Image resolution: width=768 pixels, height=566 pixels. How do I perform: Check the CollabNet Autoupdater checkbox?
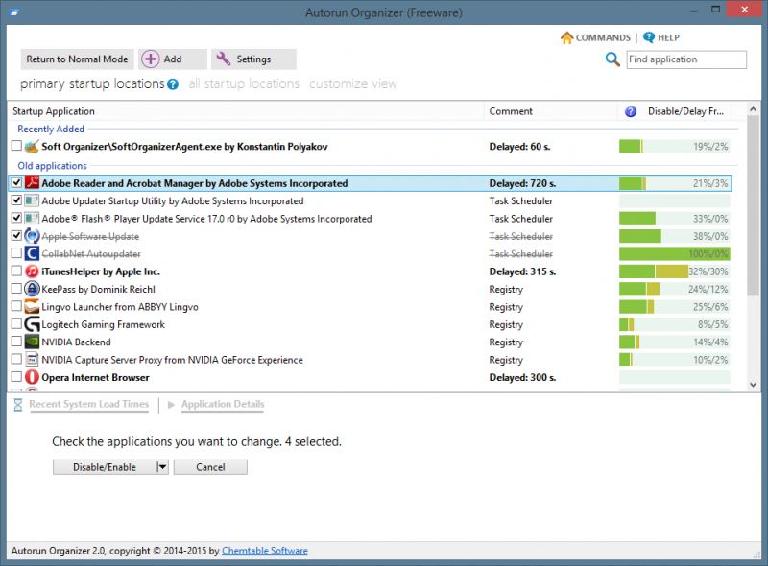[x=16, y=252]
